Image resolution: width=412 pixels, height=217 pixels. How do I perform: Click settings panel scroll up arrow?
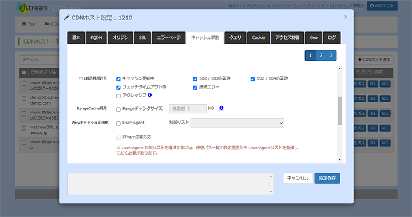coord(339,68)
